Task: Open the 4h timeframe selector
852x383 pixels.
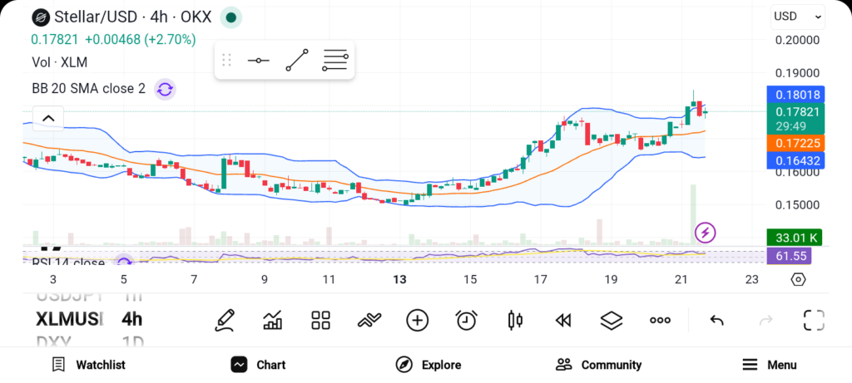Action: pos(132,319)
